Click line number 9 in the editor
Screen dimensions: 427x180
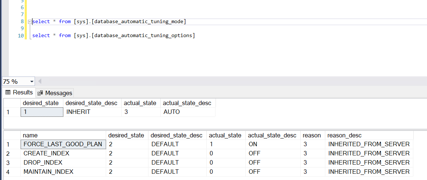click(22, 28)
